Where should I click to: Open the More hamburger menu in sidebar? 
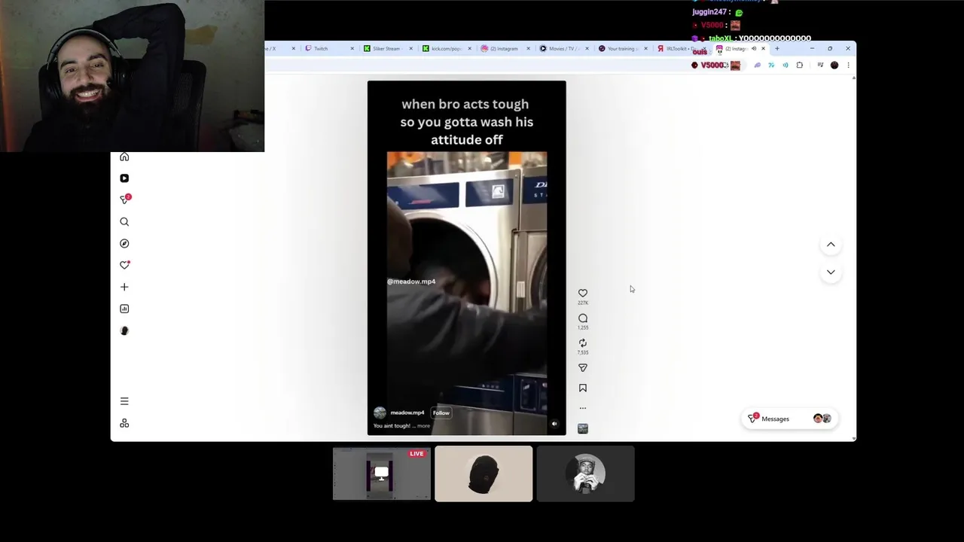click(124, 401)
